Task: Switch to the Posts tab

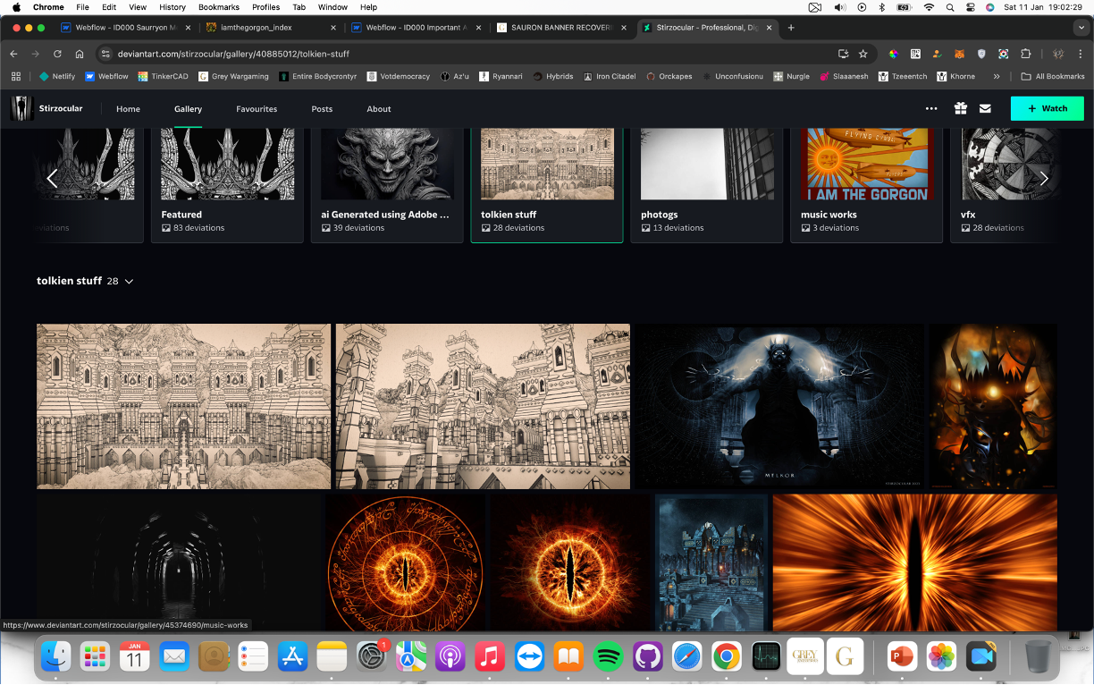Action: click(322, 109)
